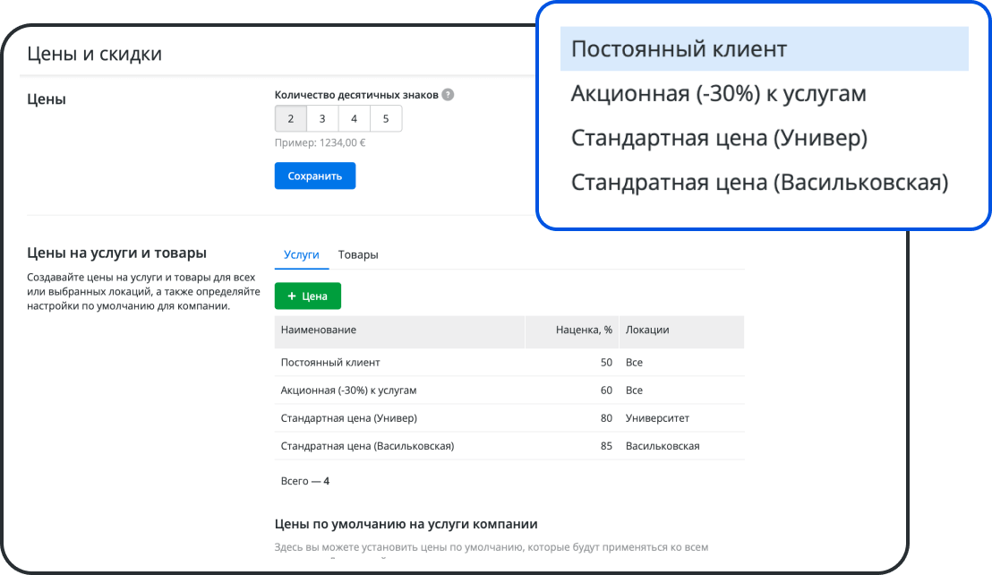Select 3 decimal places option
Screen dimensions: 992x575
321,117
